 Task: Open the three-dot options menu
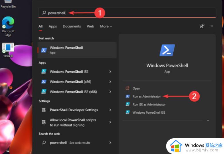click(211, 26)
